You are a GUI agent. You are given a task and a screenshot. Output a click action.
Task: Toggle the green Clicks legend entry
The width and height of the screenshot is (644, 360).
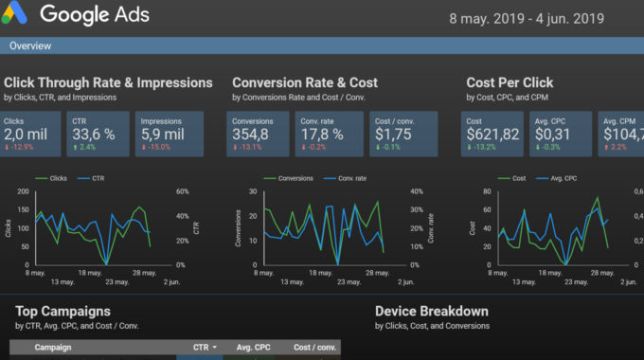(x=51, y=178)
